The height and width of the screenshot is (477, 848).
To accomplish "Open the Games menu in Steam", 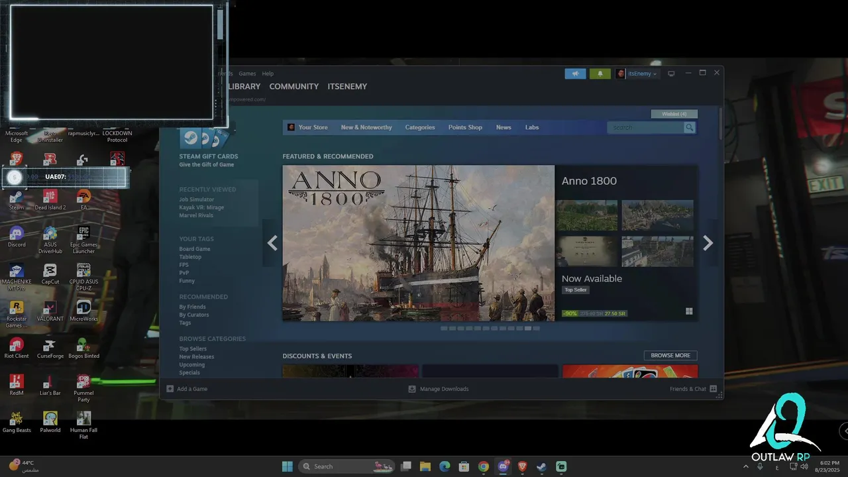I will (247, 74).
